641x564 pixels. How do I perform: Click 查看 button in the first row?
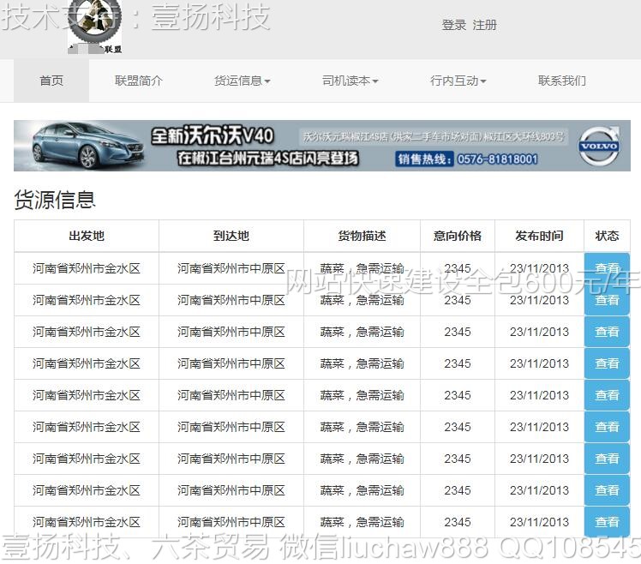[607, 268]
